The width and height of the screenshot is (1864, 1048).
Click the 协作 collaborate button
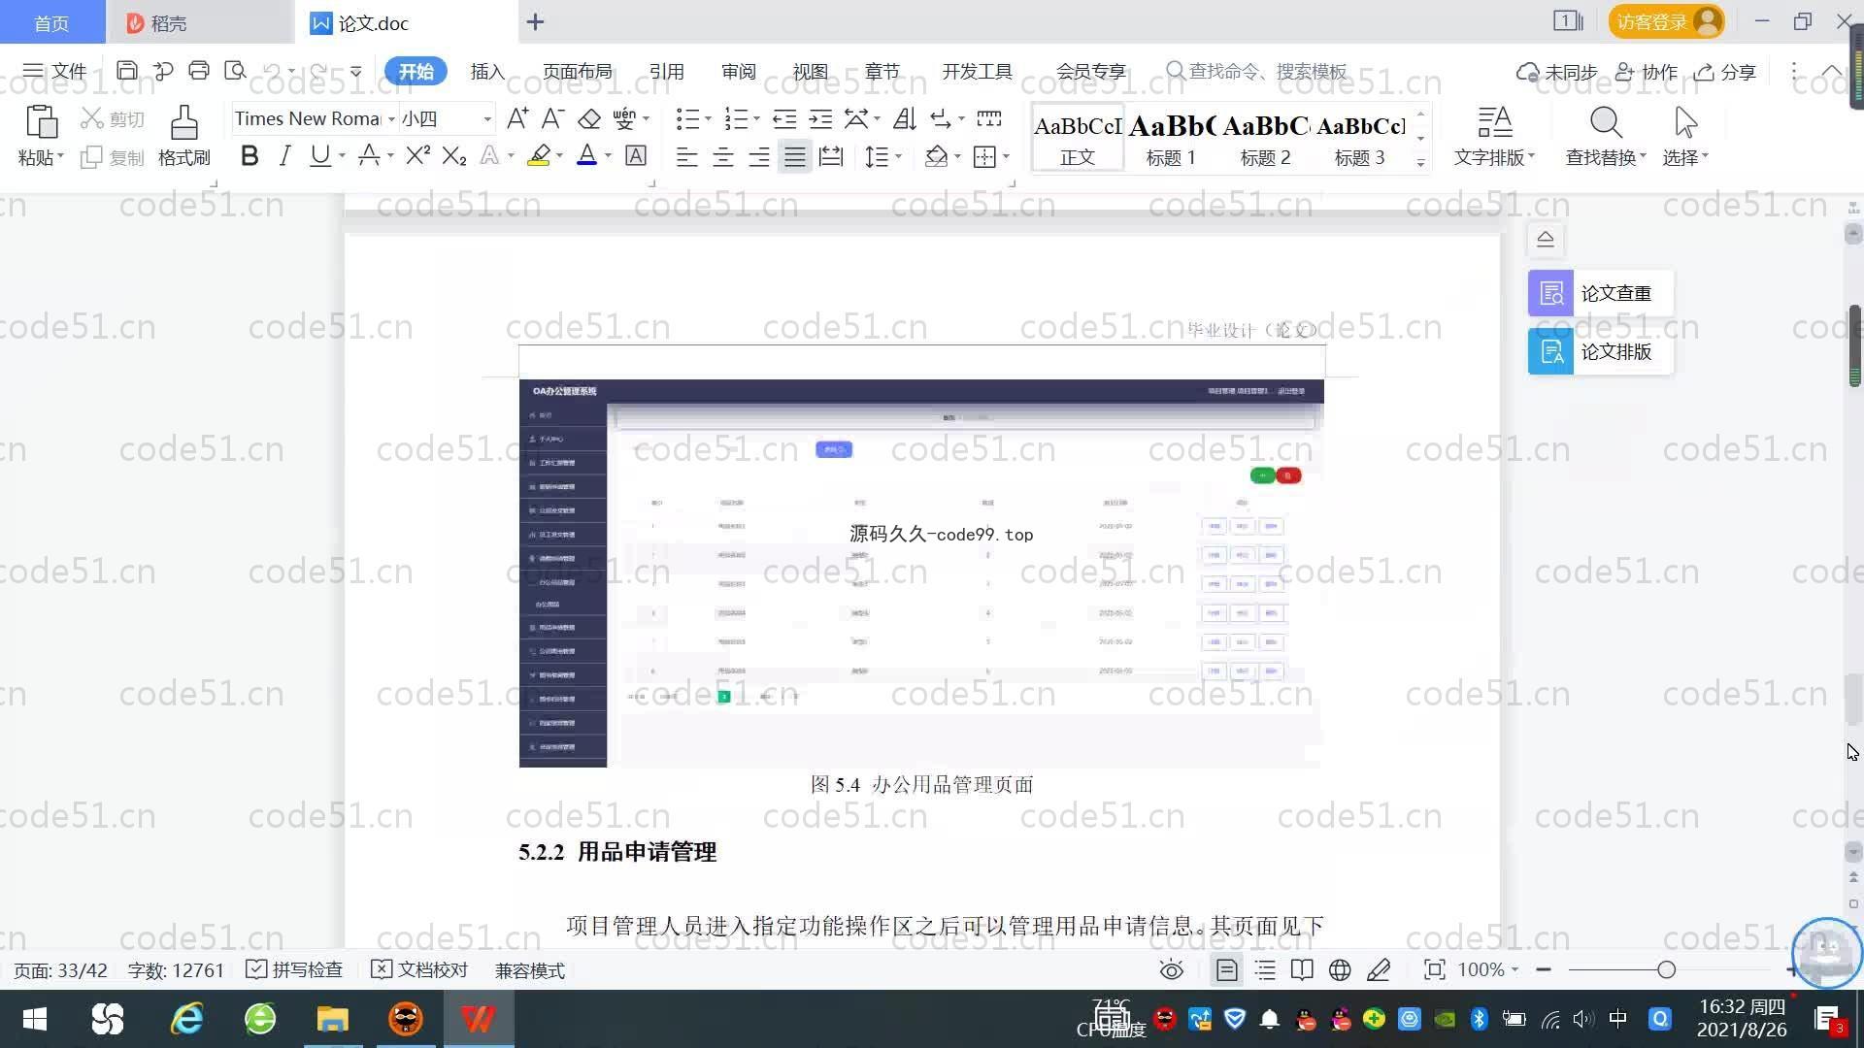(1647, 72)
